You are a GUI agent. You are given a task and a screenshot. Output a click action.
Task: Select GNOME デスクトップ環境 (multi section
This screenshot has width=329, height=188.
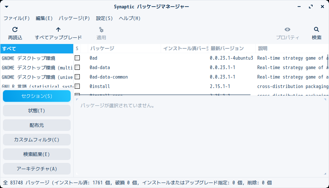pos(37,68)
